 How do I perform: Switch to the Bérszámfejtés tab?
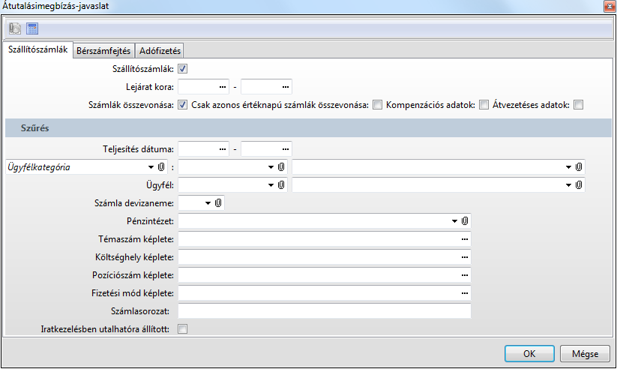coord(103,51)
